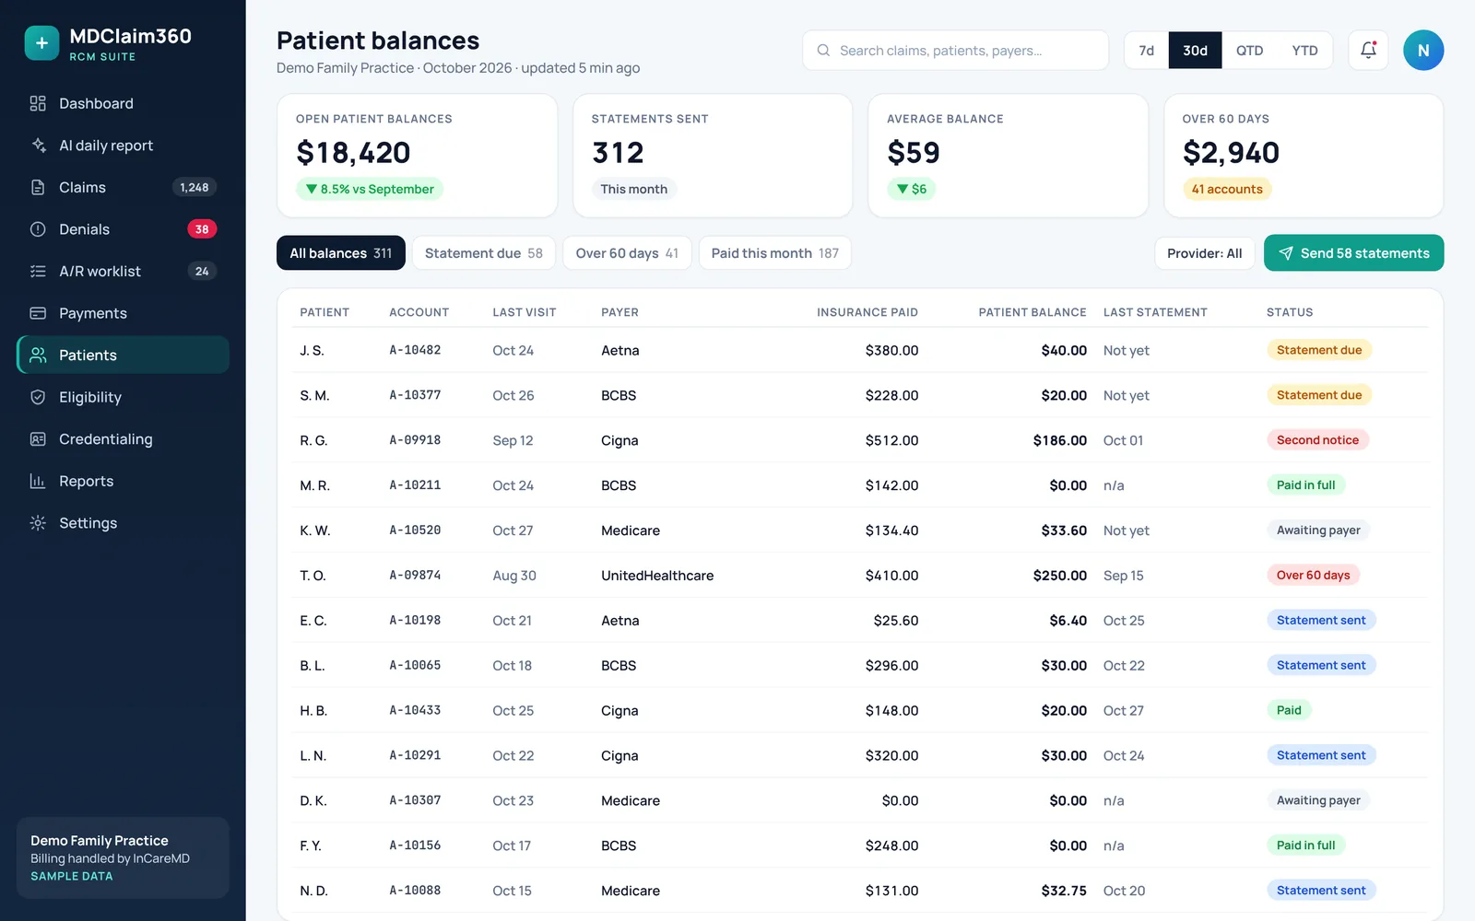The image size is (1475, 921).
Task: Open the user avatar N menu
Action: tap(1423, 51)
